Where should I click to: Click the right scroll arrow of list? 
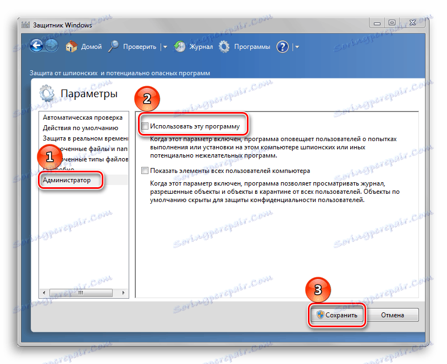(124, 293)
